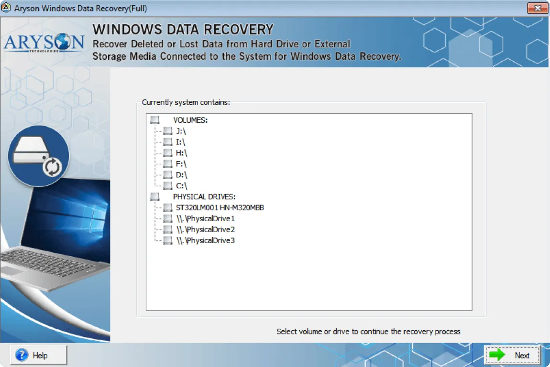550x367 pixels.
Task: Check the F:\ volume checkbox
Action: 167,163
